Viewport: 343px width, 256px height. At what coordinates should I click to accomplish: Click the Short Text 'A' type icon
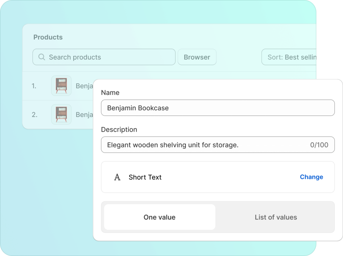[117, 177]
